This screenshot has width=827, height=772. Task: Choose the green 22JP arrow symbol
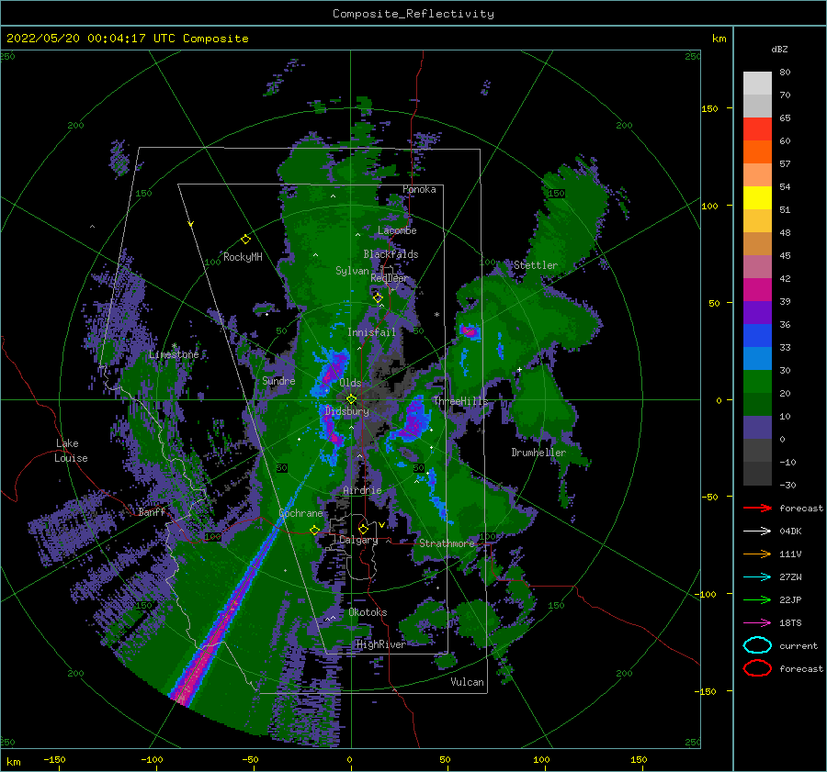click(757, 599)
